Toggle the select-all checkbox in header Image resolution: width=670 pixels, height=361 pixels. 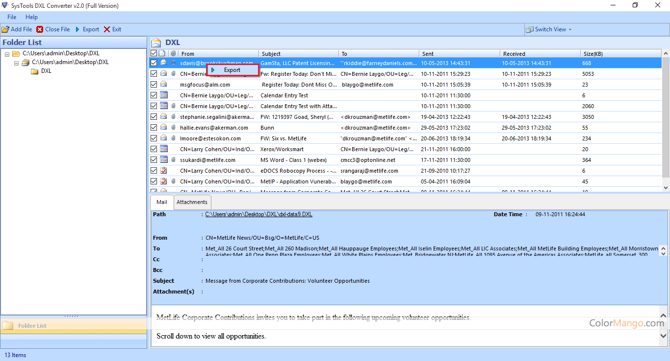click(154, 53)
